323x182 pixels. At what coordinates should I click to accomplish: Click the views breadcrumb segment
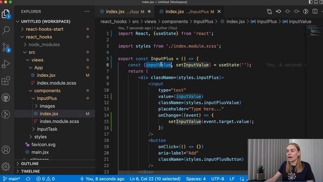[150, 21]
